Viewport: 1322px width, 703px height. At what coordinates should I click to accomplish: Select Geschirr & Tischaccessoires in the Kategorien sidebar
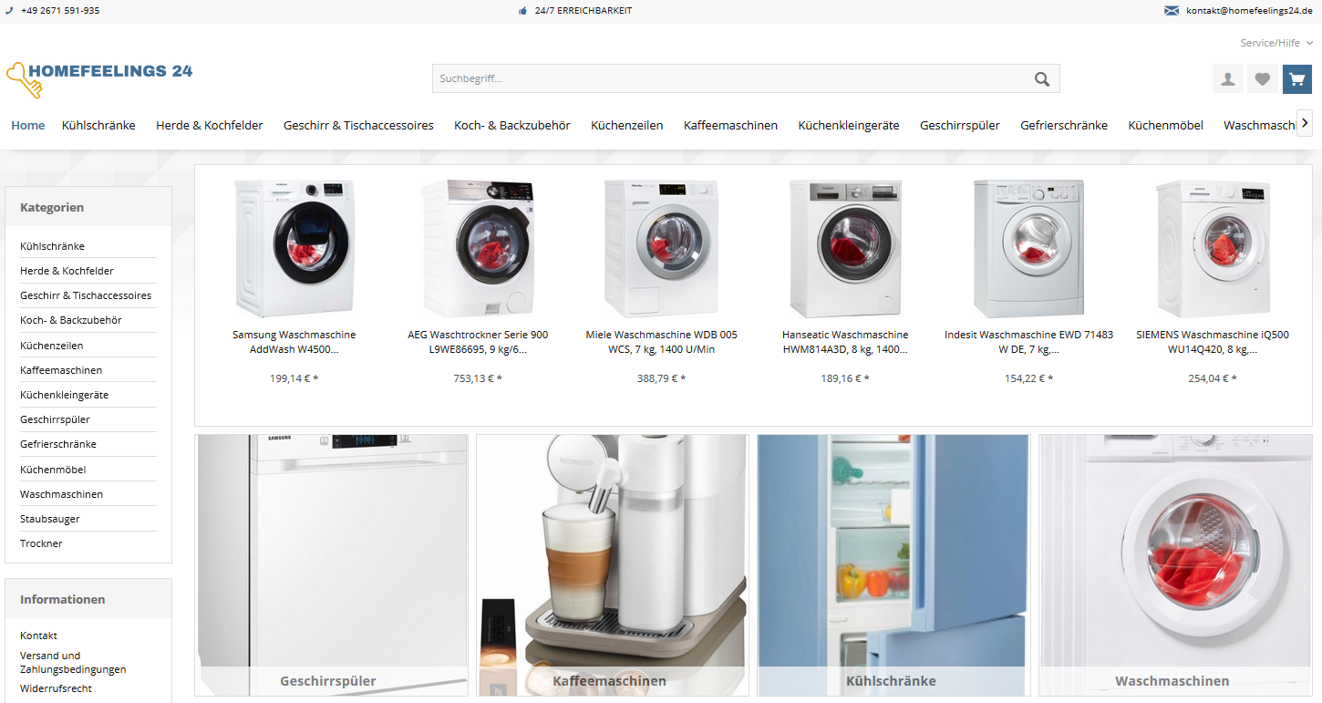click(x=88, y=295)
